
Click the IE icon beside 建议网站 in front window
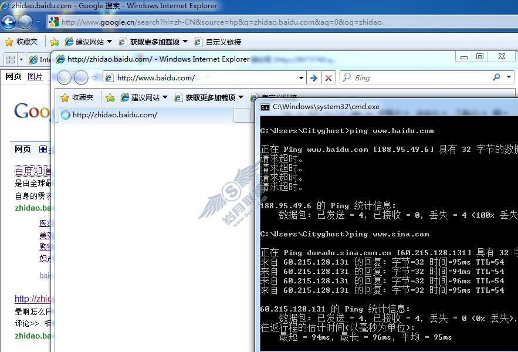tap(124, 97)
